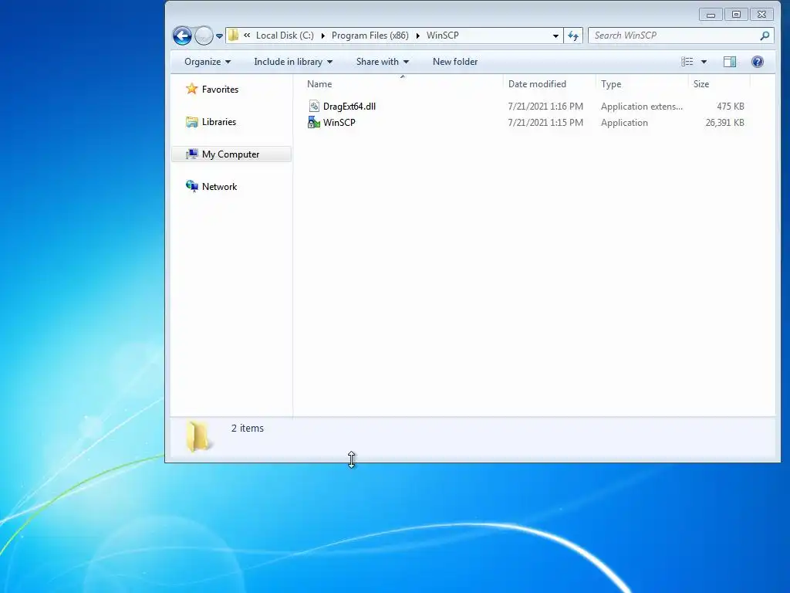Select Network in navigation pane
Viewport: 790px width, 593px height.
point(219,187)
